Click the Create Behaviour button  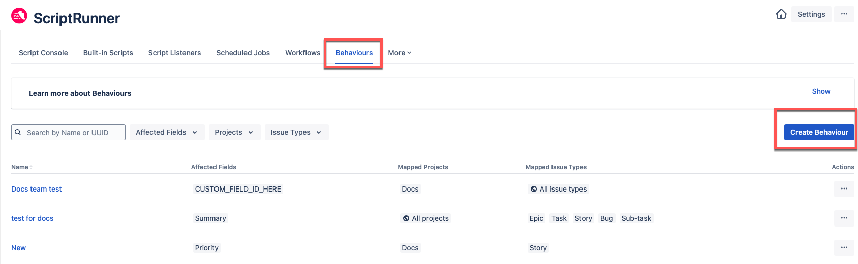[x=819, y=132]
